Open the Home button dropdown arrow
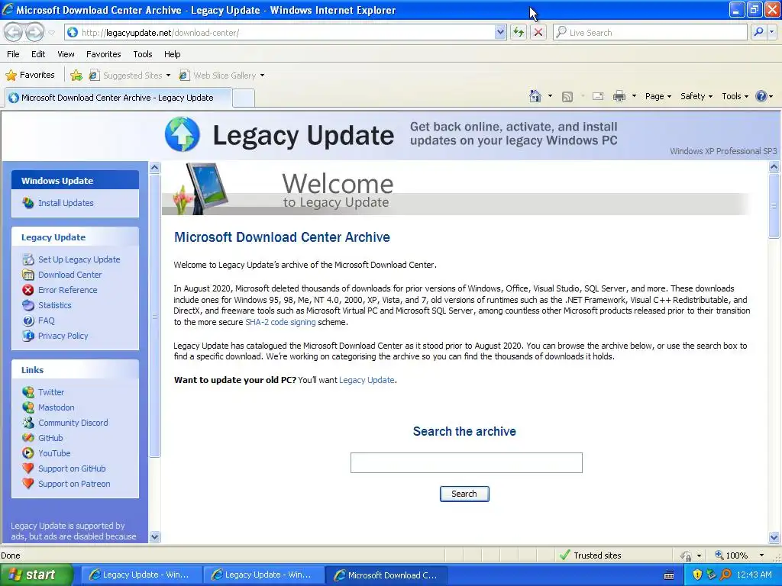This screenshot has width=782, height=586. pyautogui.click(x=550, y=96)
